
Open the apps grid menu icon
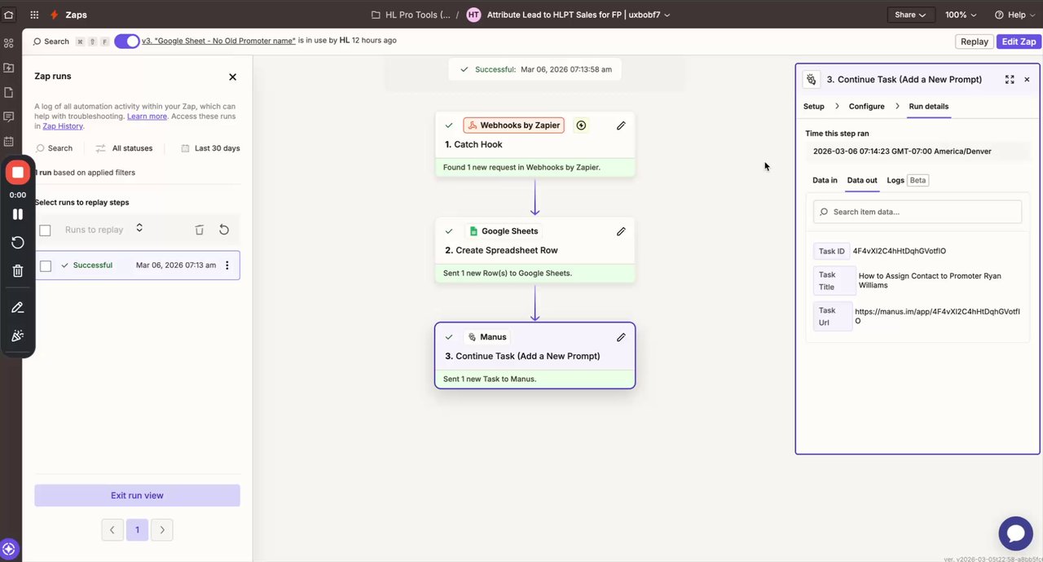click(34, 15)
